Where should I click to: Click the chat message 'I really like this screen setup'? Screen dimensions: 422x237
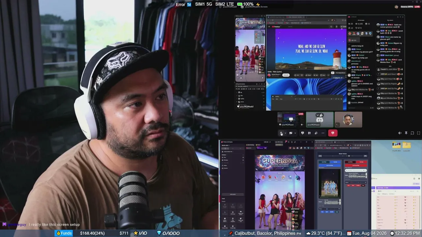(x=54, y=224)
